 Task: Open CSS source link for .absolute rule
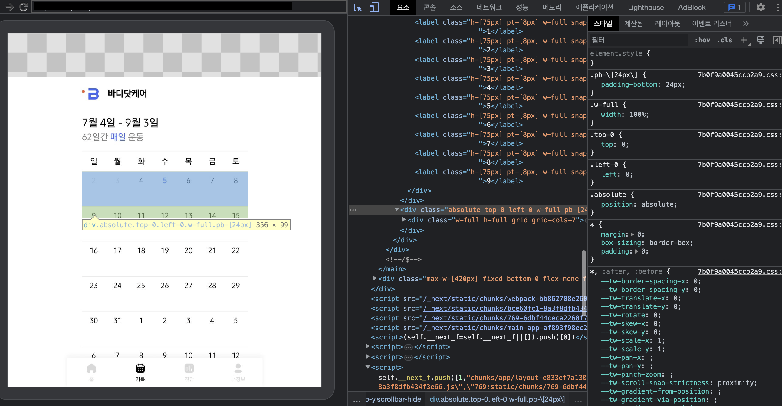click(740, 195)
